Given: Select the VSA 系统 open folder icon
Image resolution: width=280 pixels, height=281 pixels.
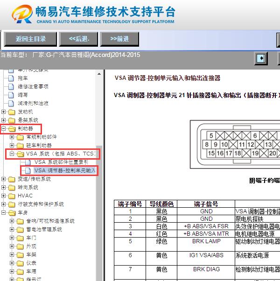Looking at the screenshot, I should coord(20,154).
